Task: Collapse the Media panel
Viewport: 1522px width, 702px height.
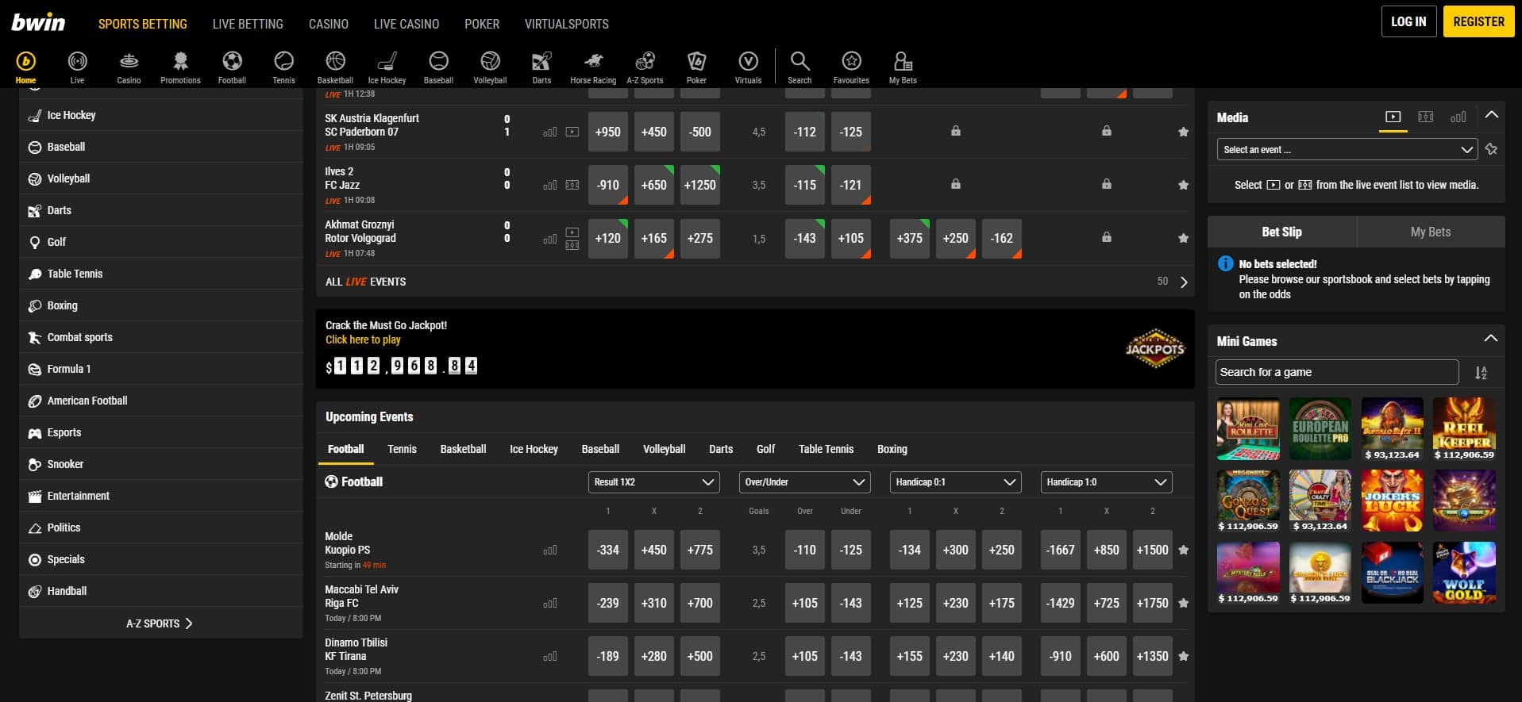Action: 1492,115
